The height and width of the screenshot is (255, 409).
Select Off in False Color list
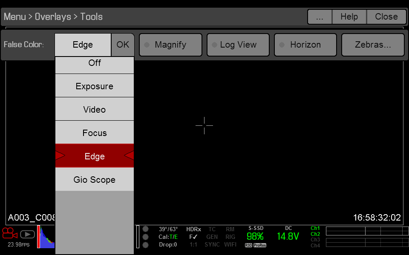click(x=95, y=65)
